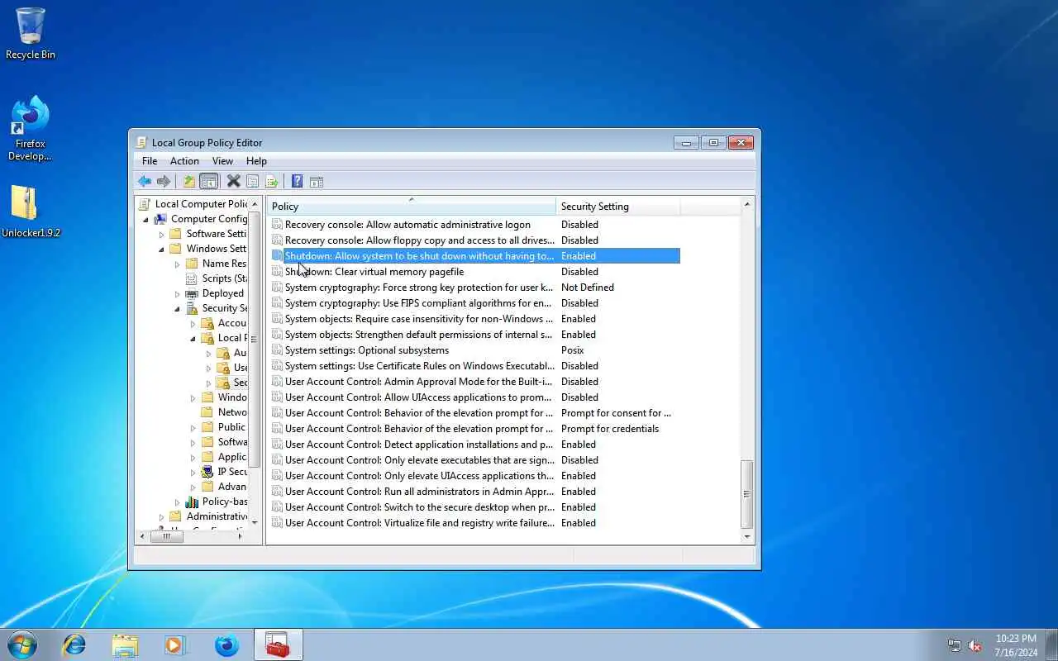
Task: Select the Recycle Bin desktop icon
Action: pyautogui.click(x=31, y=34)
